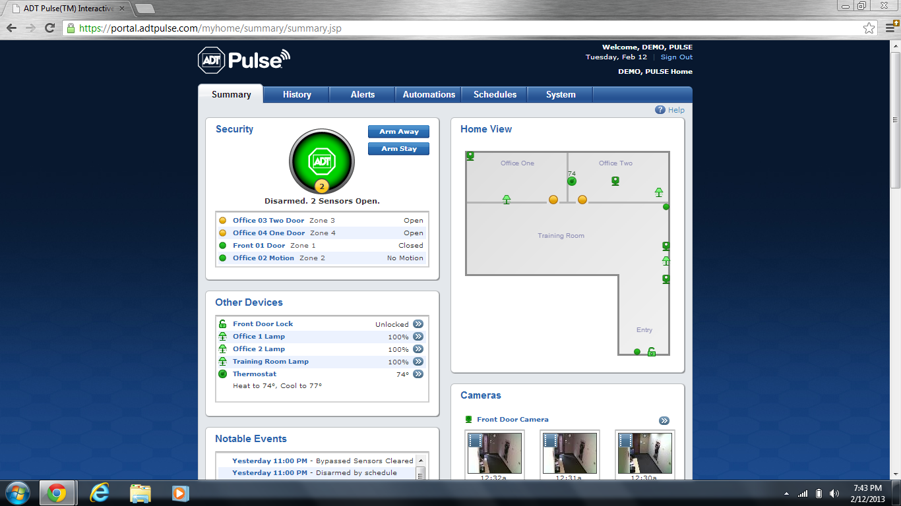Click the camera icon inside Office Two on floor plan
Screen dimensions: 901x506
point(615,180)
